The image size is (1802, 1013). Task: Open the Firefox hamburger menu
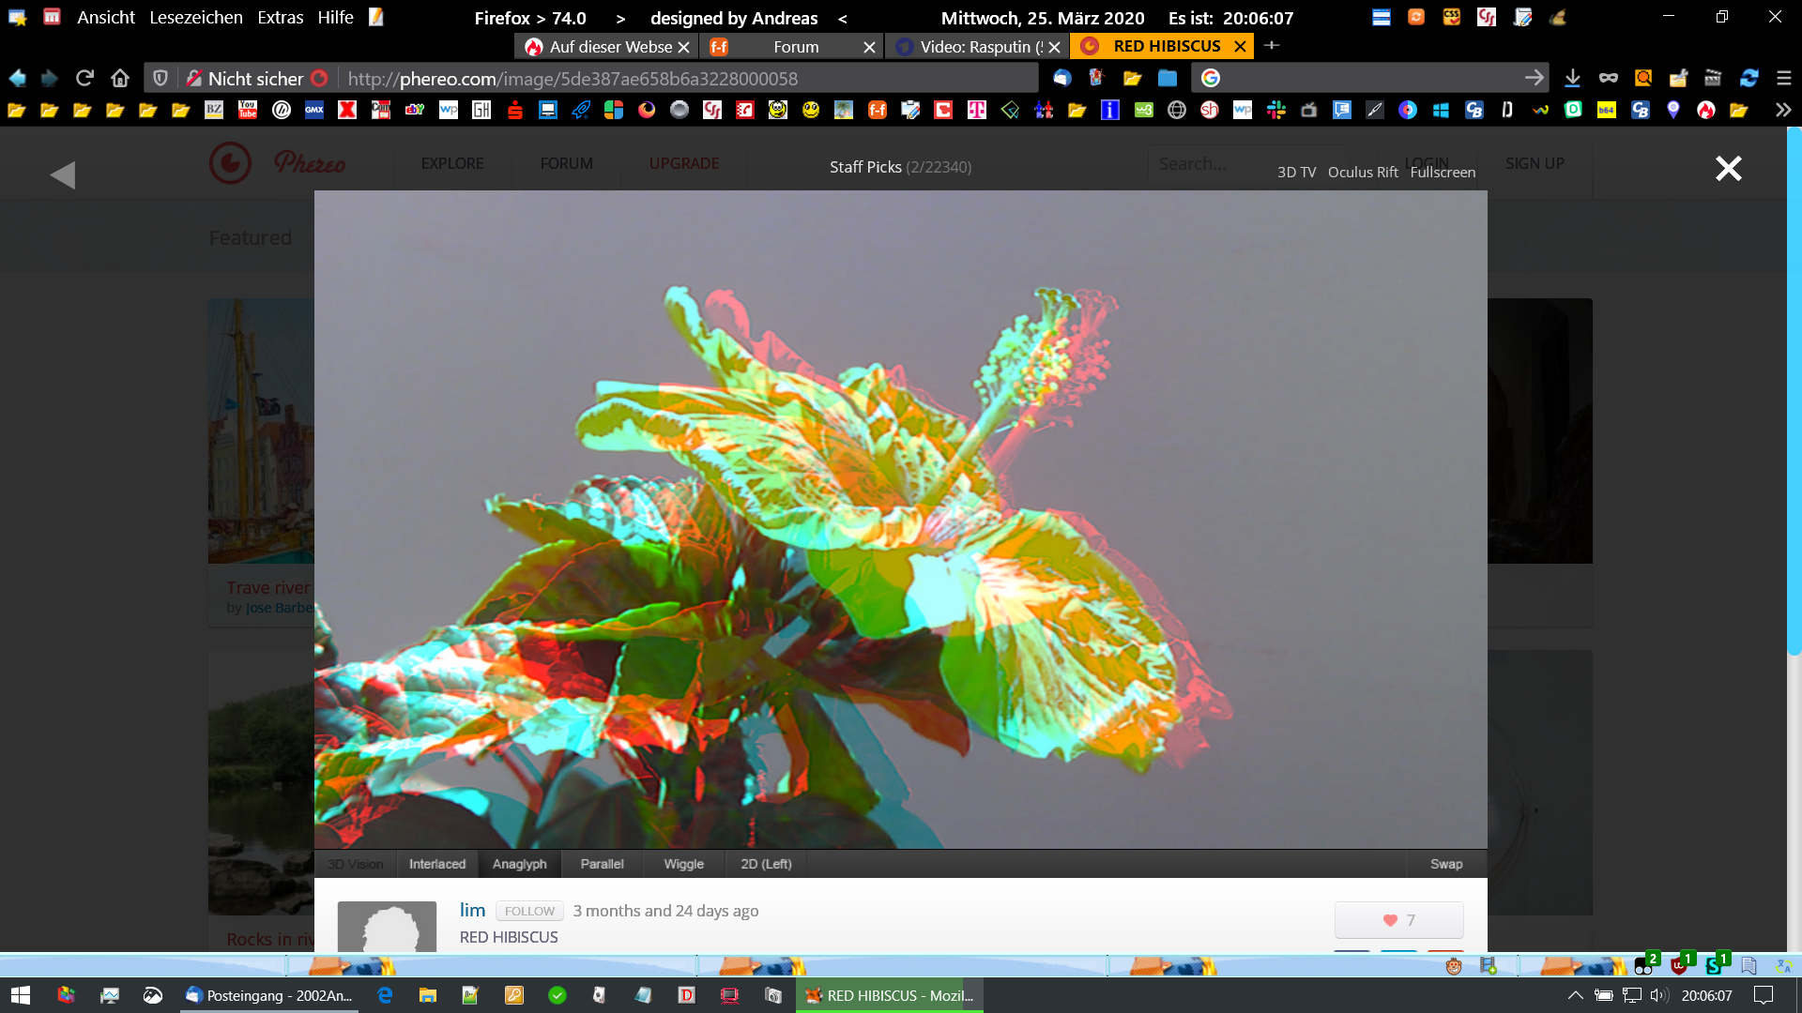(1783, 78)
